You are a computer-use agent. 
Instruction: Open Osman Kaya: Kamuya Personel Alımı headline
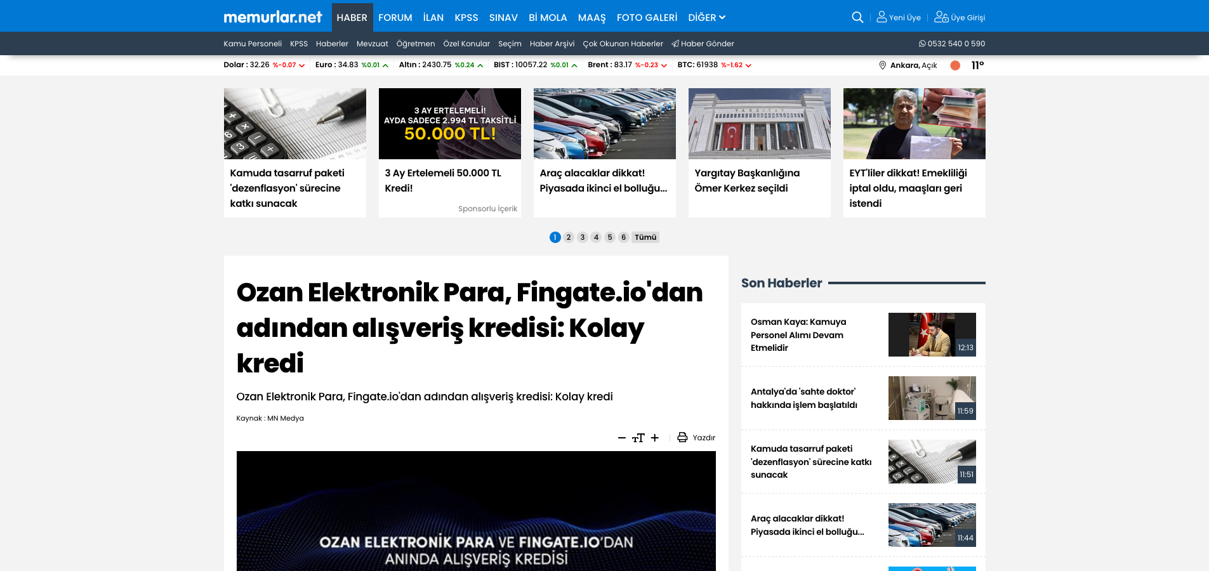coord(798,335)
